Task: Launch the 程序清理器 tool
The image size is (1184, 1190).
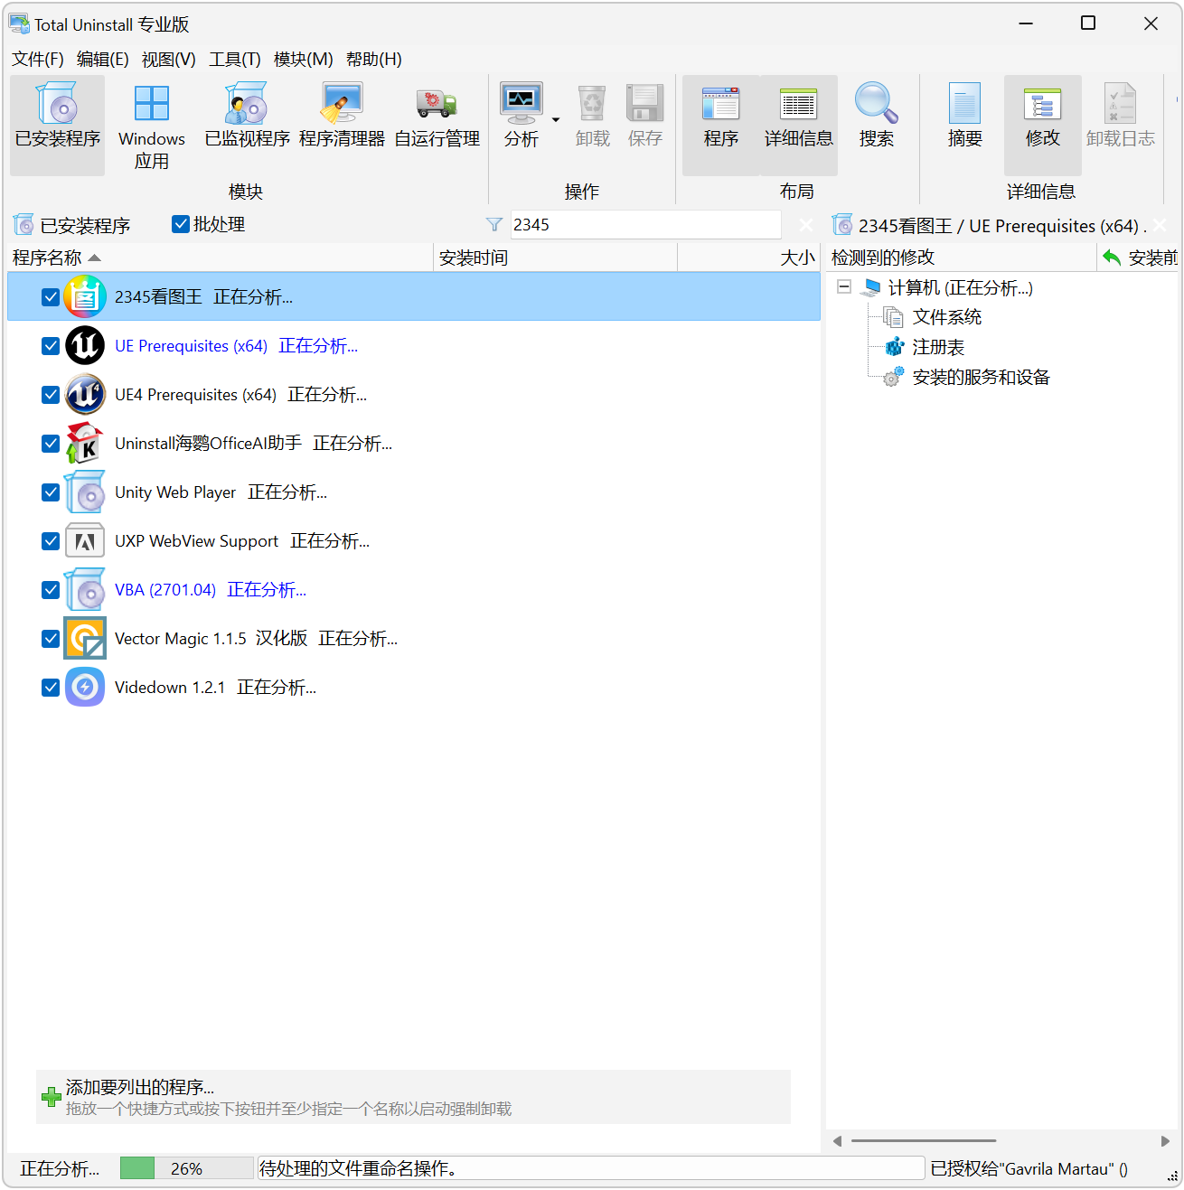Action: pos(342,125)
